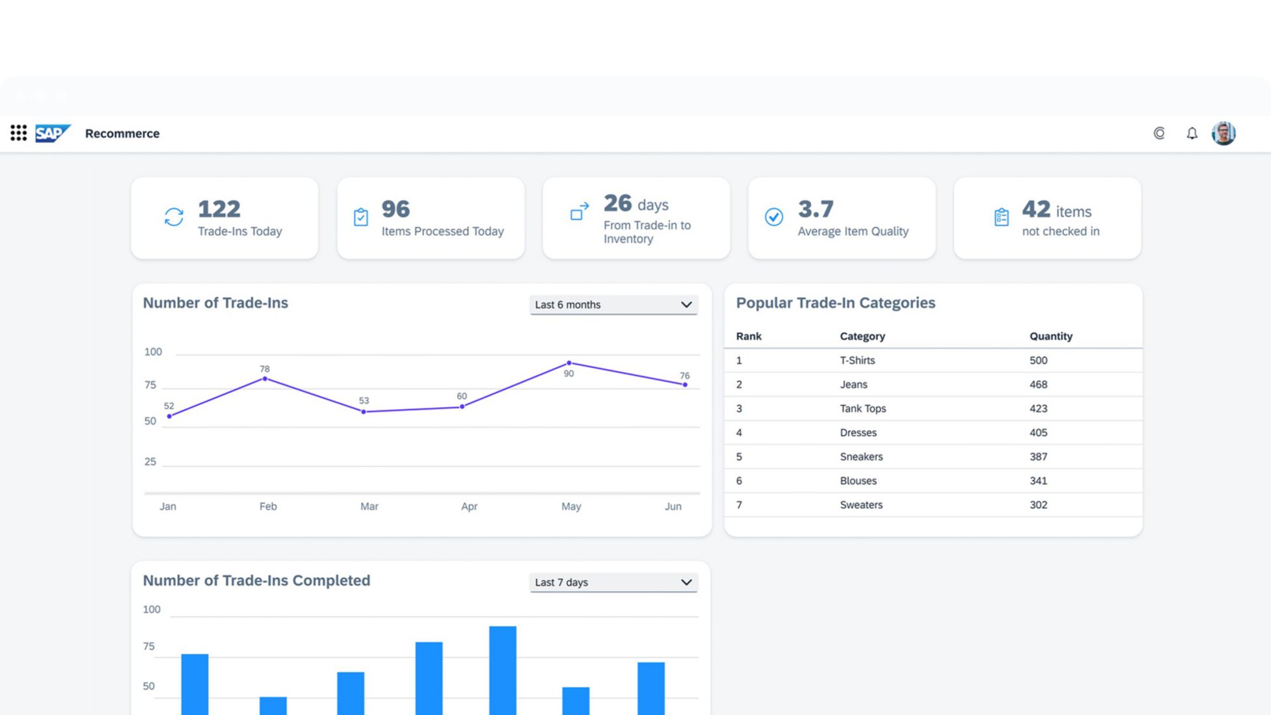Open the user profile avatar

(1224, 133)
